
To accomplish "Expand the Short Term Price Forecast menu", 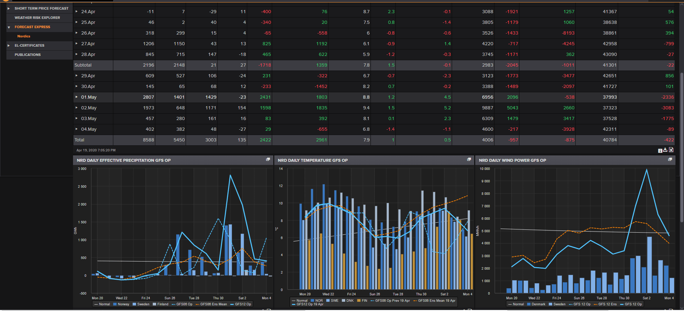I will pos(41,8).
